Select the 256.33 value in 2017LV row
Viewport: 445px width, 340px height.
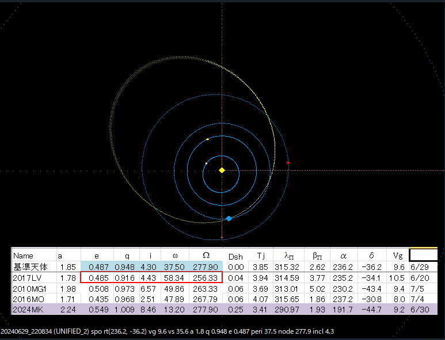coord(206,278)
